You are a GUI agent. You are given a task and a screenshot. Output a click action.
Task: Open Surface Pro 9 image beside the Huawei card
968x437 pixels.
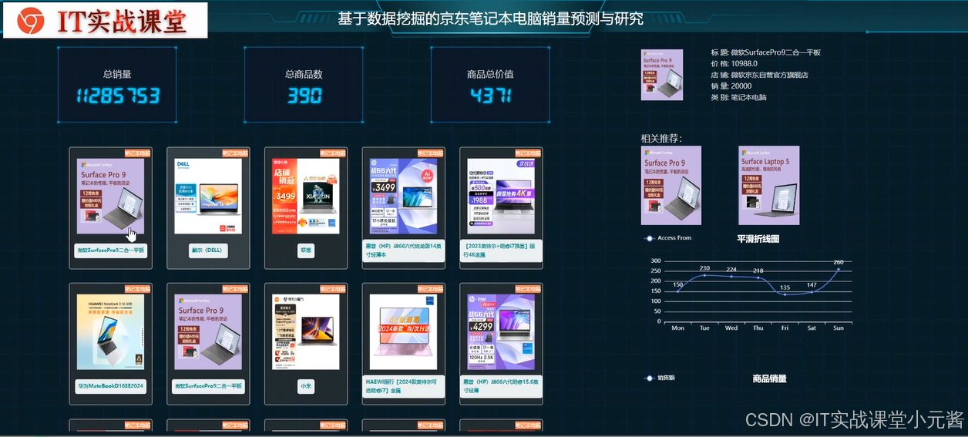[208, 331]
